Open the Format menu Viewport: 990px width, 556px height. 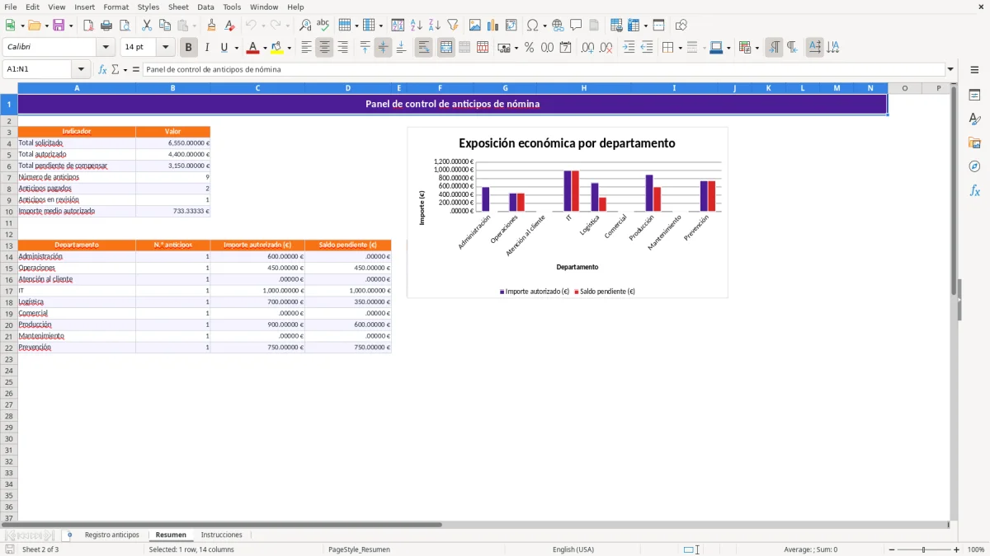point(115,7)
